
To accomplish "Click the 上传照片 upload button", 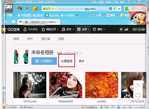I will point(44,61).
